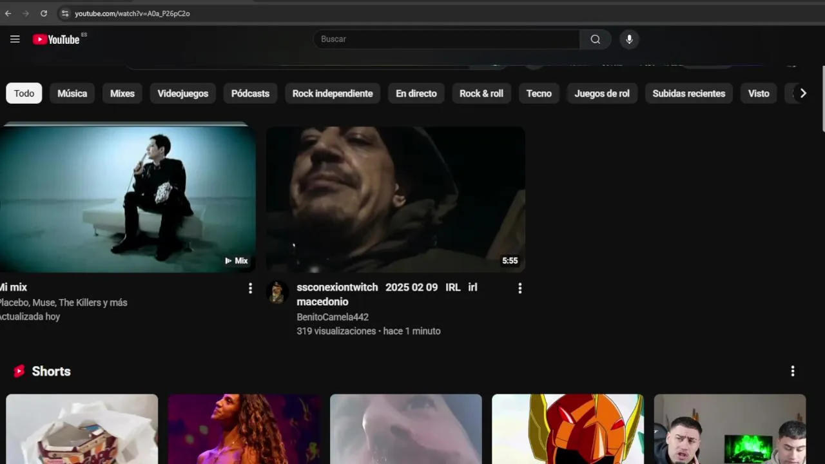The image size is (825, 464).
Task: Open the Short with orange robot helmet
Action: pos(567,429)
